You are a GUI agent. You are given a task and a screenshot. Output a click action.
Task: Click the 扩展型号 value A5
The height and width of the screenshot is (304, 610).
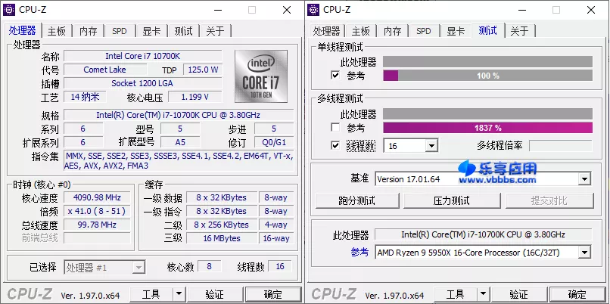point(180,142)
